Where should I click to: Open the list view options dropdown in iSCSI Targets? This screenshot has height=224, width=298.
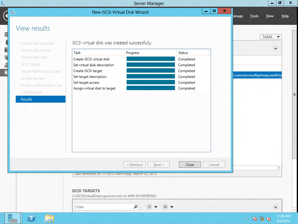(151, 207)
